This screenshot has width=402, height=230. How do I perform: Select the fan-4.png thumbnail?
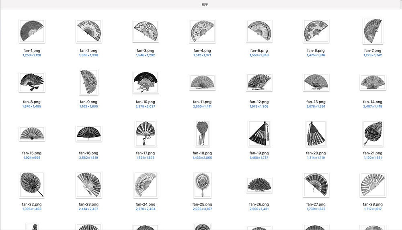202,31
